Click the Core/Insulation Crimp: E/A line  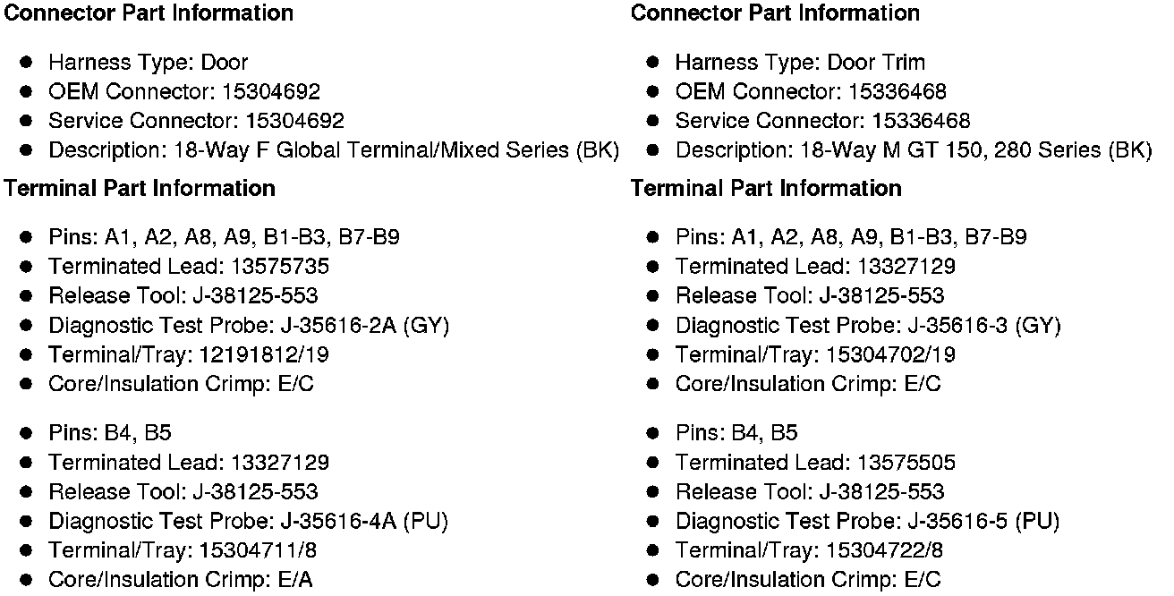click(180, 580)
